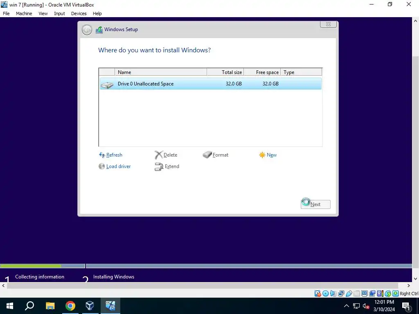Click the Collecting information progress bar

pyautogui.click(x=43, y=266)
